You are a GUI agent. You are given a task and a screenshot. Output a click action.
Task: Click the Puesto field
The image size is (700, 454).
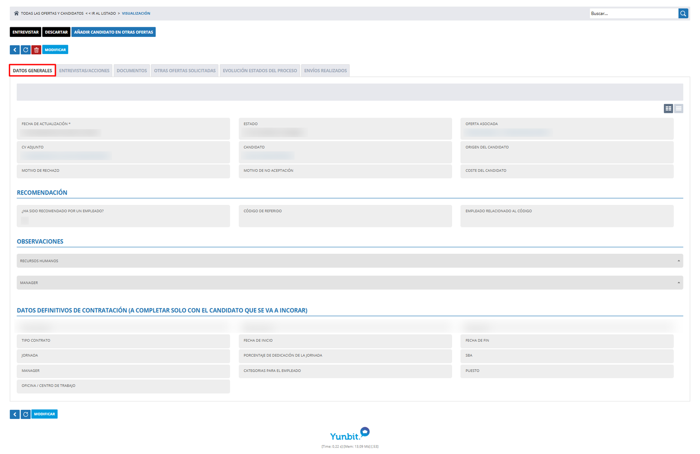coord(567,371)
